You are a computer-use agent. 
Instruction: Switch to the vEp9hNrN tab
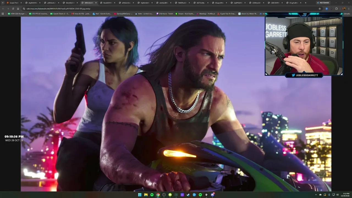click(33, 3)
